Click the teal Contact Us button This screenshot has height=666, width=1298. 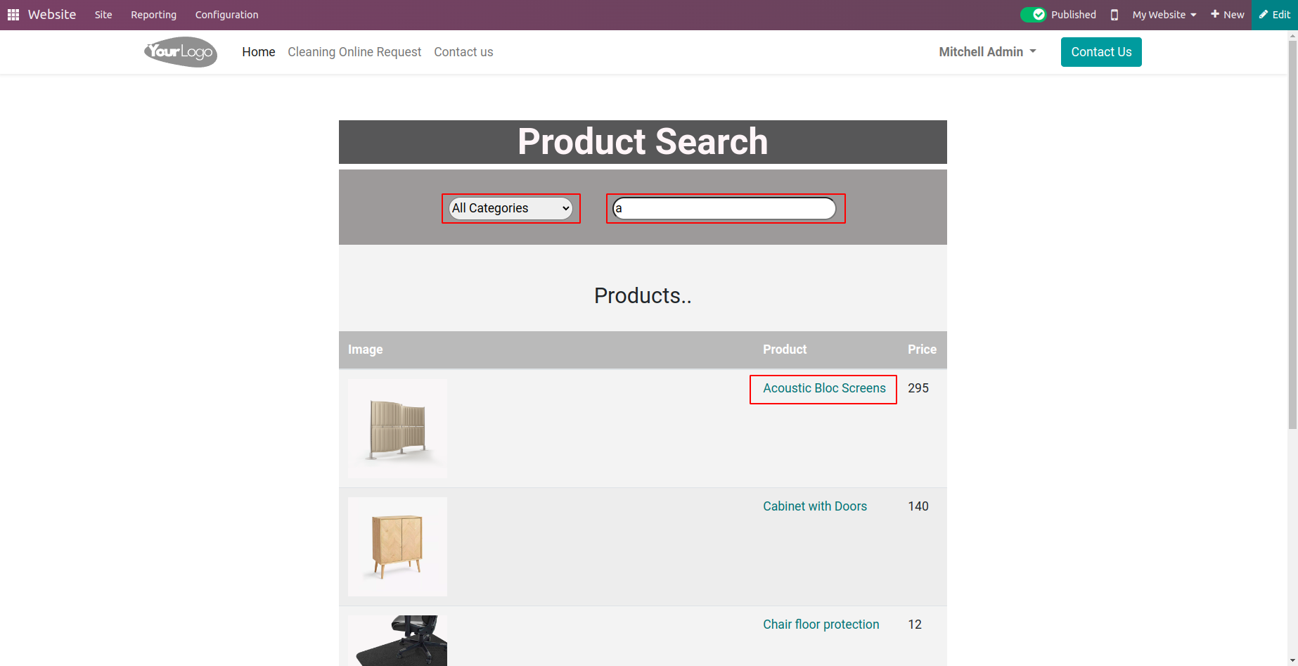1101,52
